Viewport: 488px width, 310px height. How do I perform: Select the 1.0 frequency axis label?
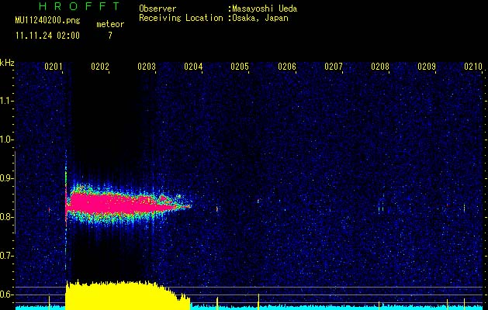[7, 139]
